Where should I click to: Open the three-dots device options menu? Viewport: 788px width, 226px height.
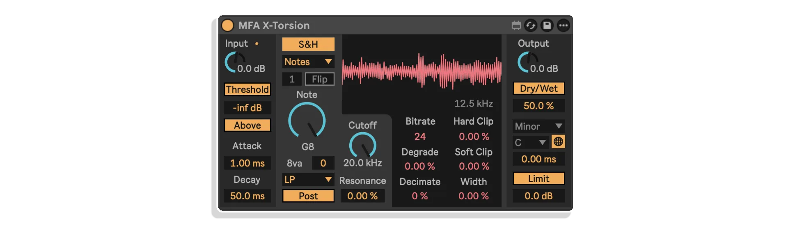point(564,25)
